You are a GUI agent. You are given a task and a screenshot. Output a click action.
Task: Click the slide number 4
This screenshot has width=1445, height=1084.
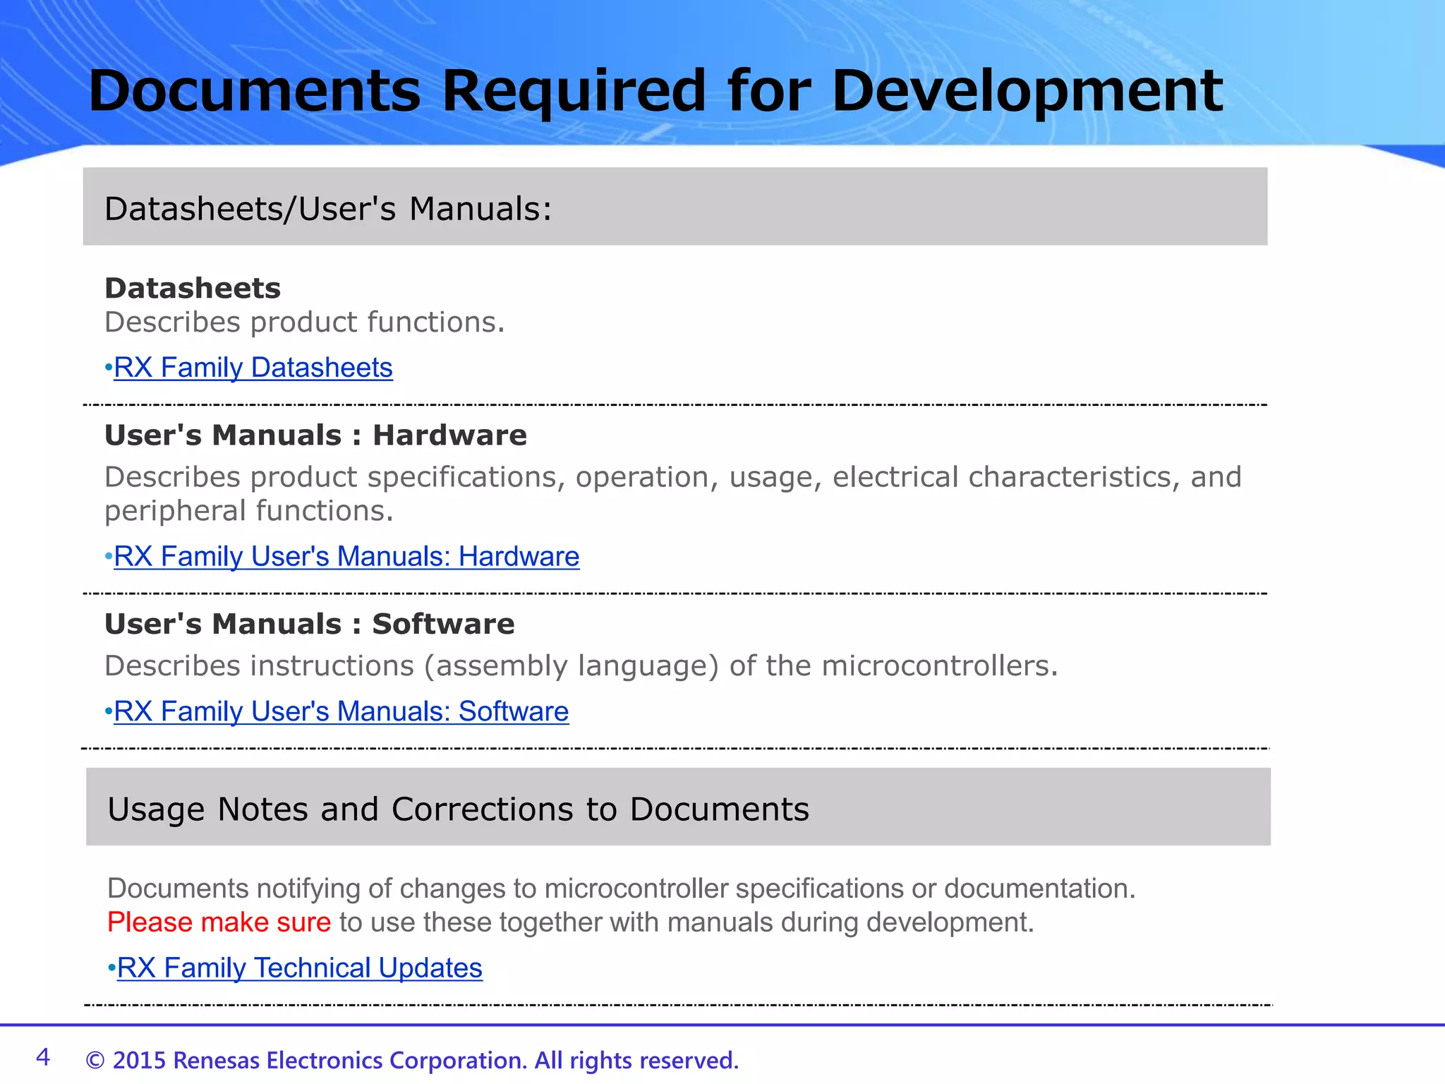click(x=43, y=1057)
